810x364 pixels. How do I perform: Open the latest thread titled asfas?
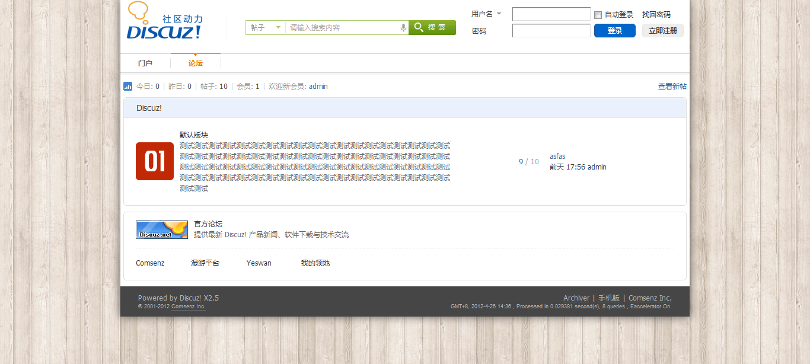(557, 156)
